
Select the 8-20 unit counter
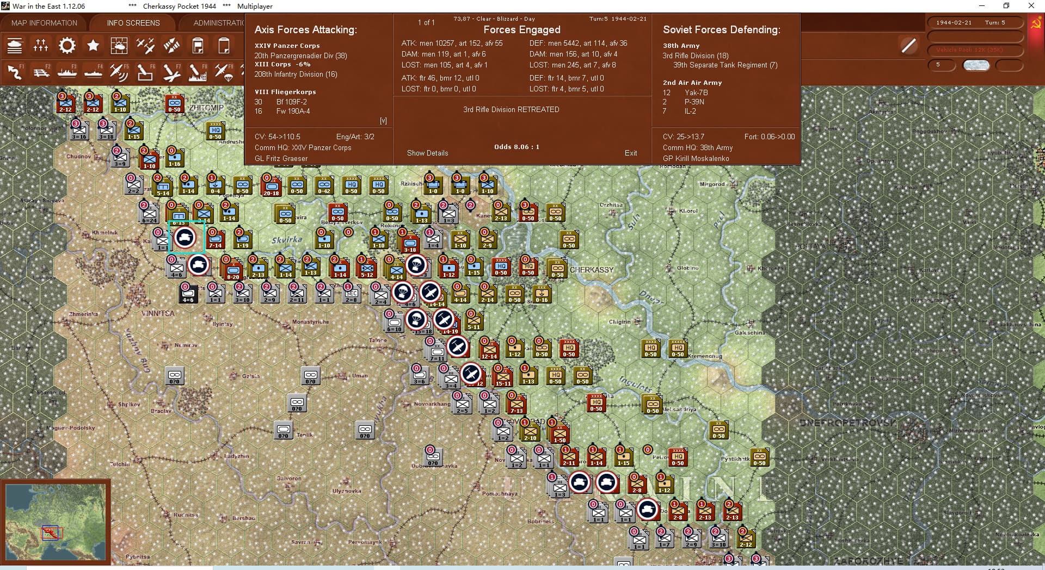click(x=233, y=270)
